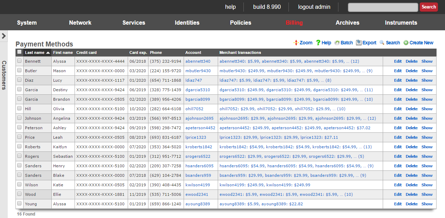445x218 pixels.
Task: Sort by Card exp. column header
Action: tap(138, 52)
